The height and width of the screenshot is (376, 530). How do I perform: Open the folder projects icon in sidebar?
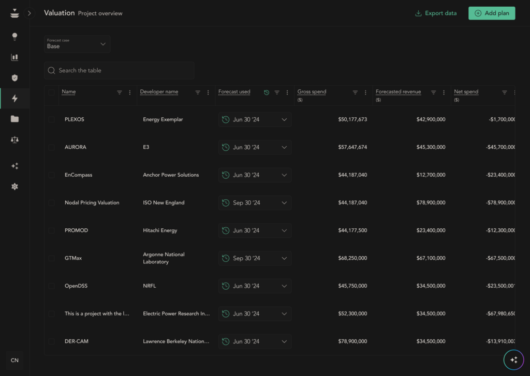[14, 119]
